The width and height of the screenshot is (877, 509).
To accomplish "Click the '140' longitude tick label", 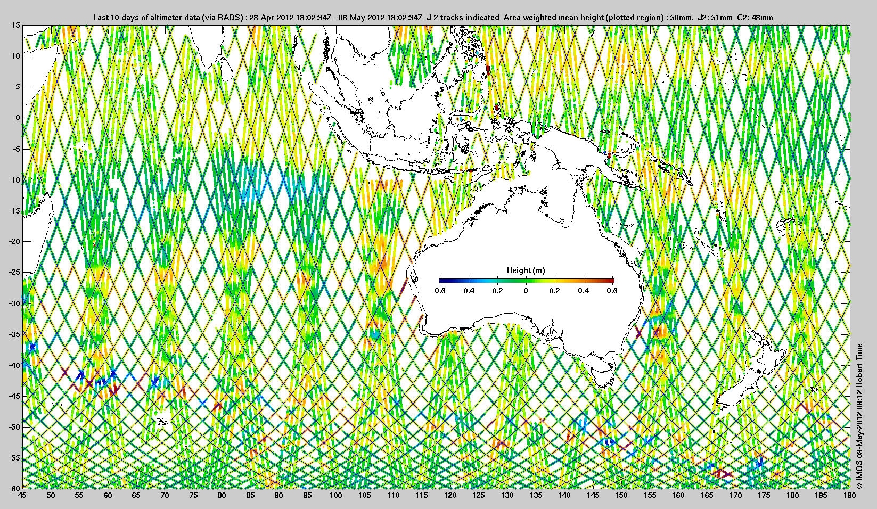I will pyautogui.click(x=564, y=495).
